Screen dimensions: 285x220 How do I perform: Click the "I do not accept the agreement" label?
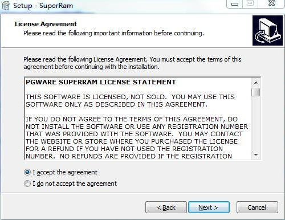(75, 184)
